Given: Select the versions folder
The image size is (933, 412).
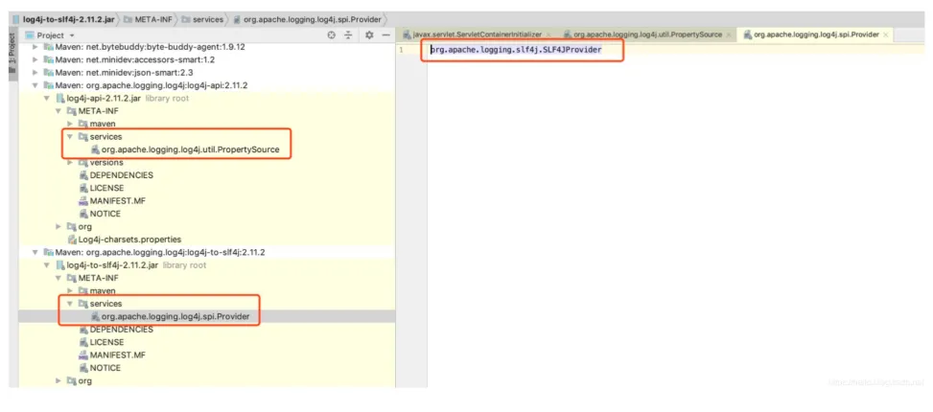Looking at the screenshot, I should click(x=206, y=162).
